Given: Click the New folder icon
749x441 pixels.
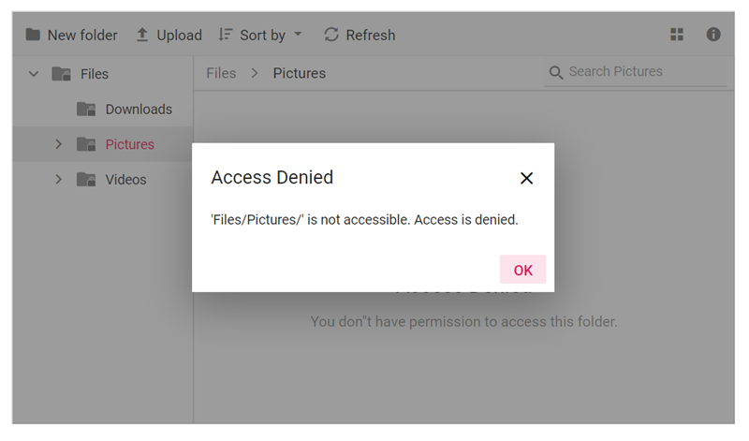Looking at the screenshot, I should click(x=33, y=35).
